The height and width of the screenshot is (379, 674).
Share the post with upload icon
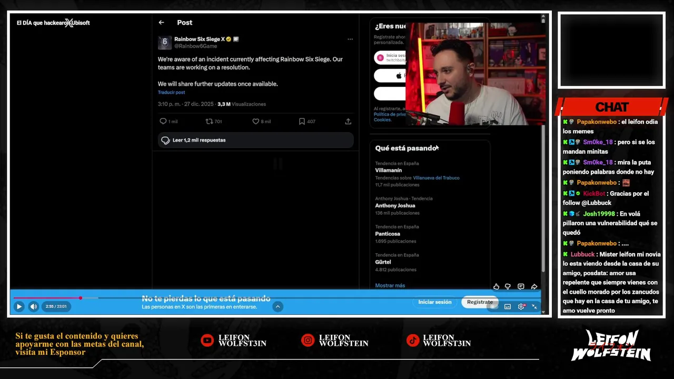[348, 121]
